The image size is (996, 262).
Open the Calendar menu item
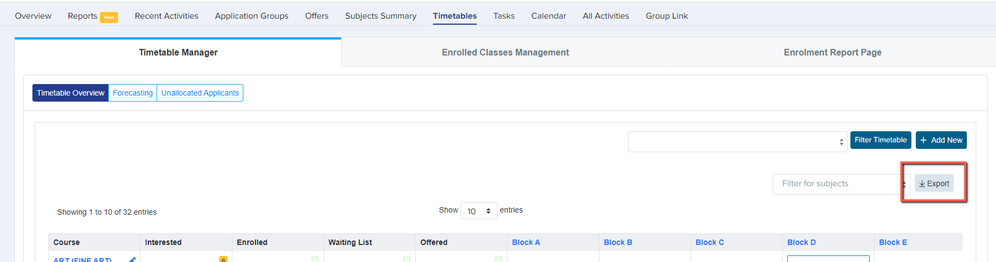[548, 16]
